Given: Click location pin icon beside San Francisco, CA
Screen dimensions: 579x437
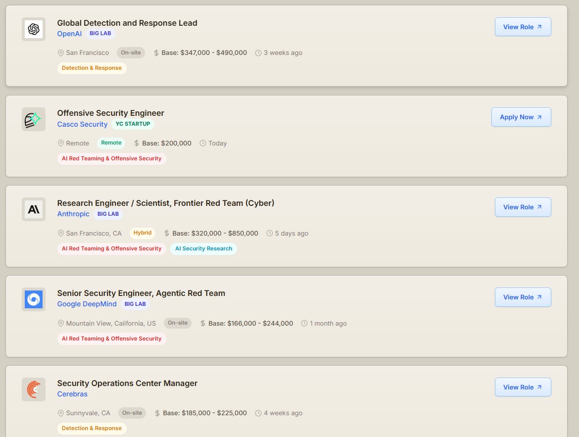Looking at the screenshot, I should 61,234.
